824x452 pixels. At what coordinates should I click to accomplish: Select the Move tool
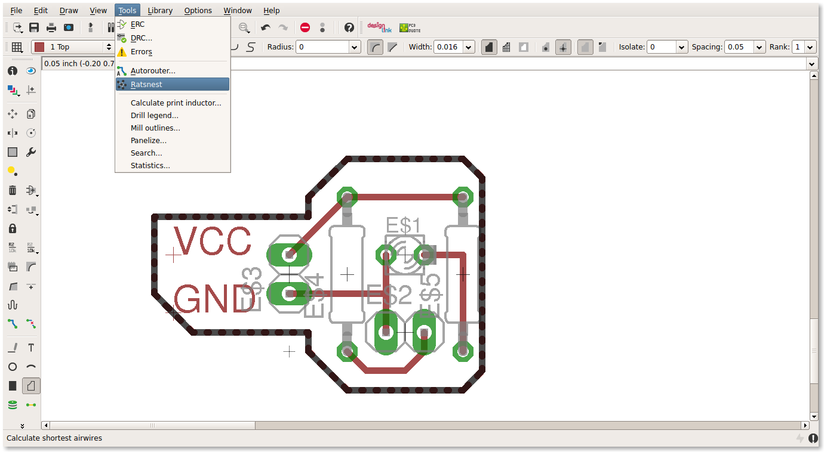click(x=13, y=114)
